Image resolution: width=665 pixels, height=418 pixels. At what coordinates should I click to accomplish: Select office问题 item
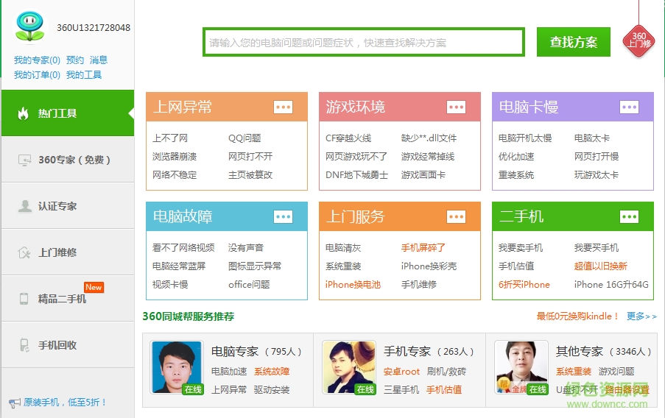coord(249,285)
